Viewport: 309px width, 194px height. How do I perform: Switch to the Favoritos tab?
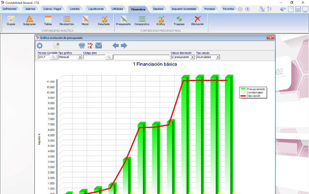coord(229,9)
